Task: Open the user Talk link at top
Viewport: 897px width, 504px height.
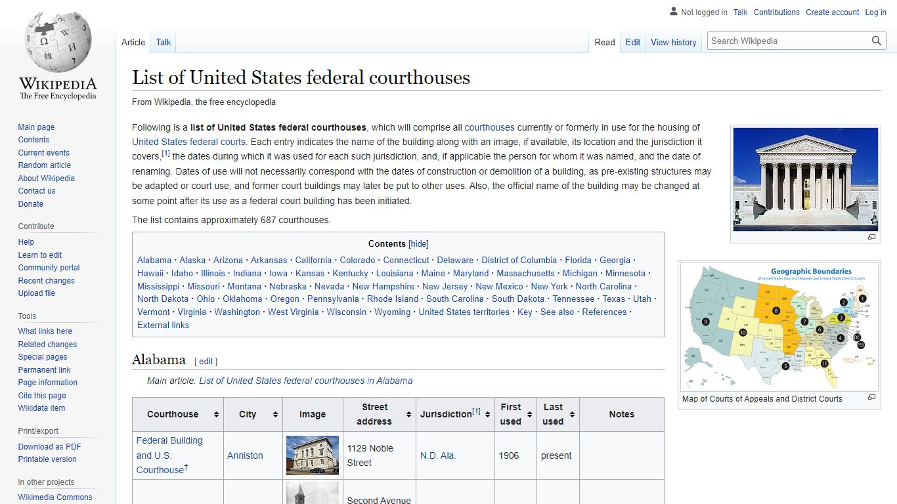Action: [741, 12]
